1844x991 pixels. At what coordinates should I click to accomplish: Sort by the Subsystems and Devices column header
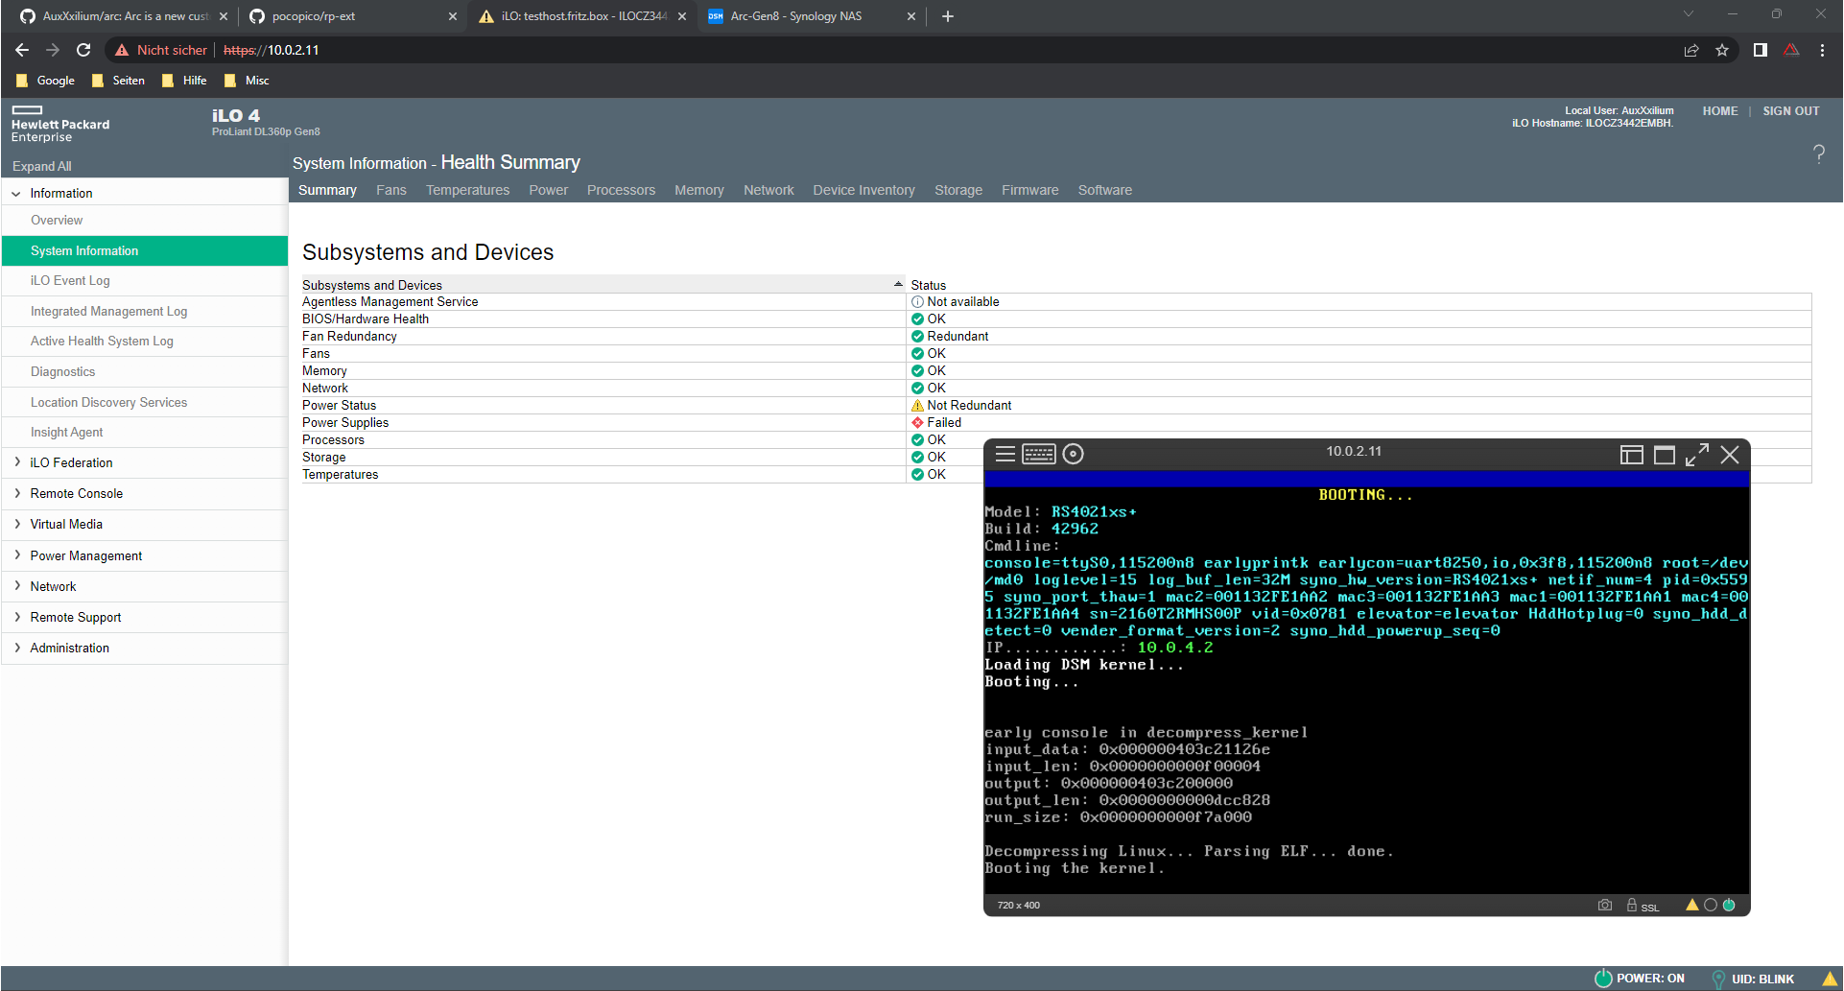[x=372, y=284]
